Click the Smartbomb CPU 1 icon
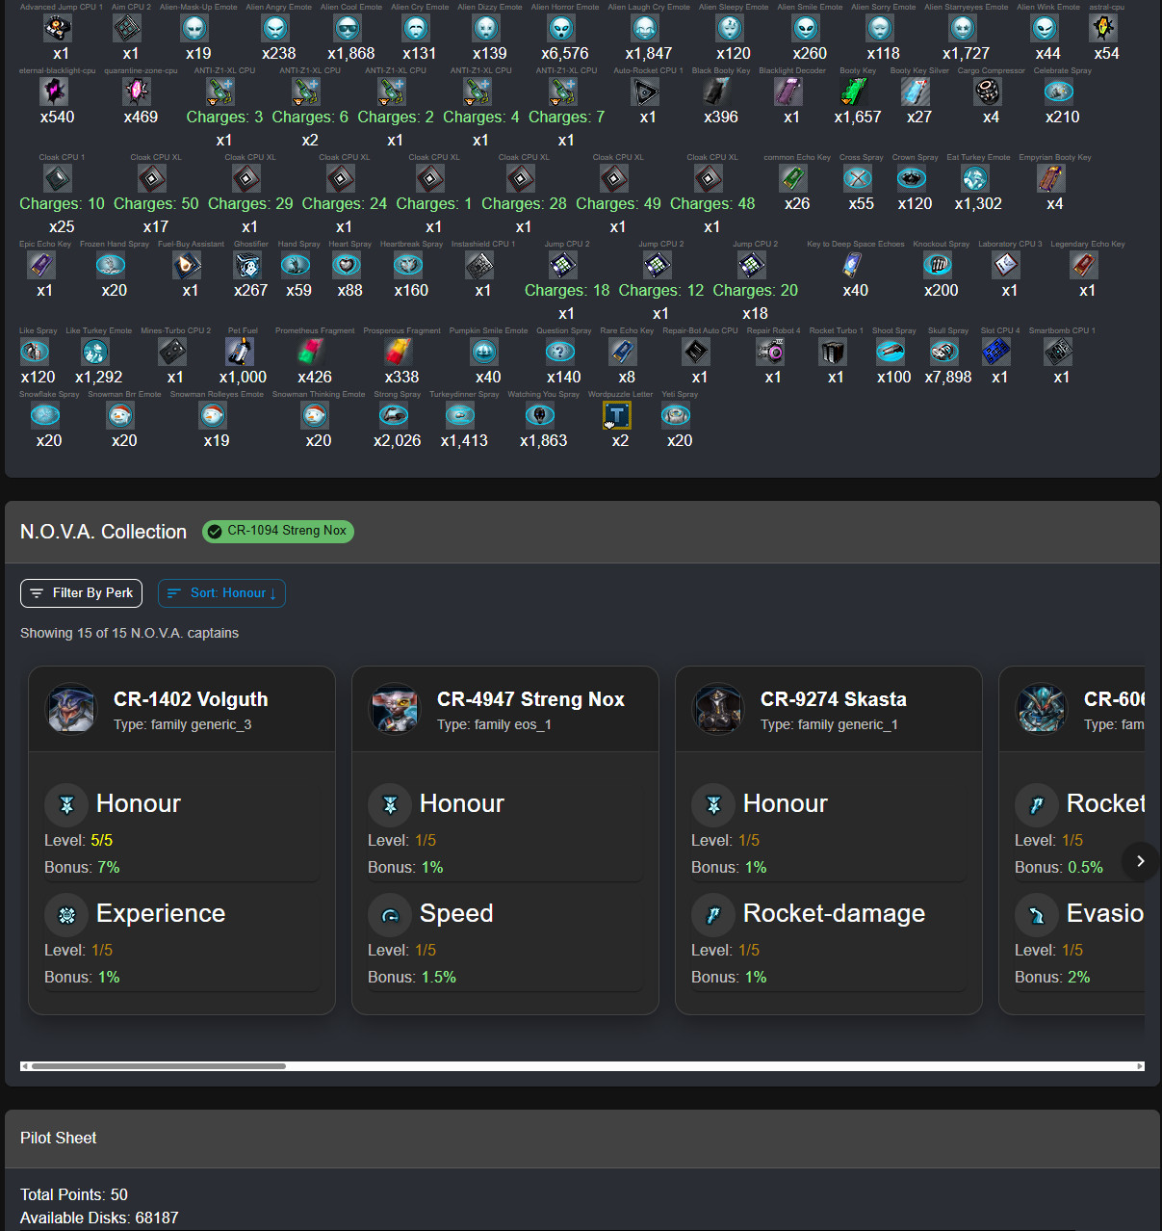 click(x=1059, y=353)
